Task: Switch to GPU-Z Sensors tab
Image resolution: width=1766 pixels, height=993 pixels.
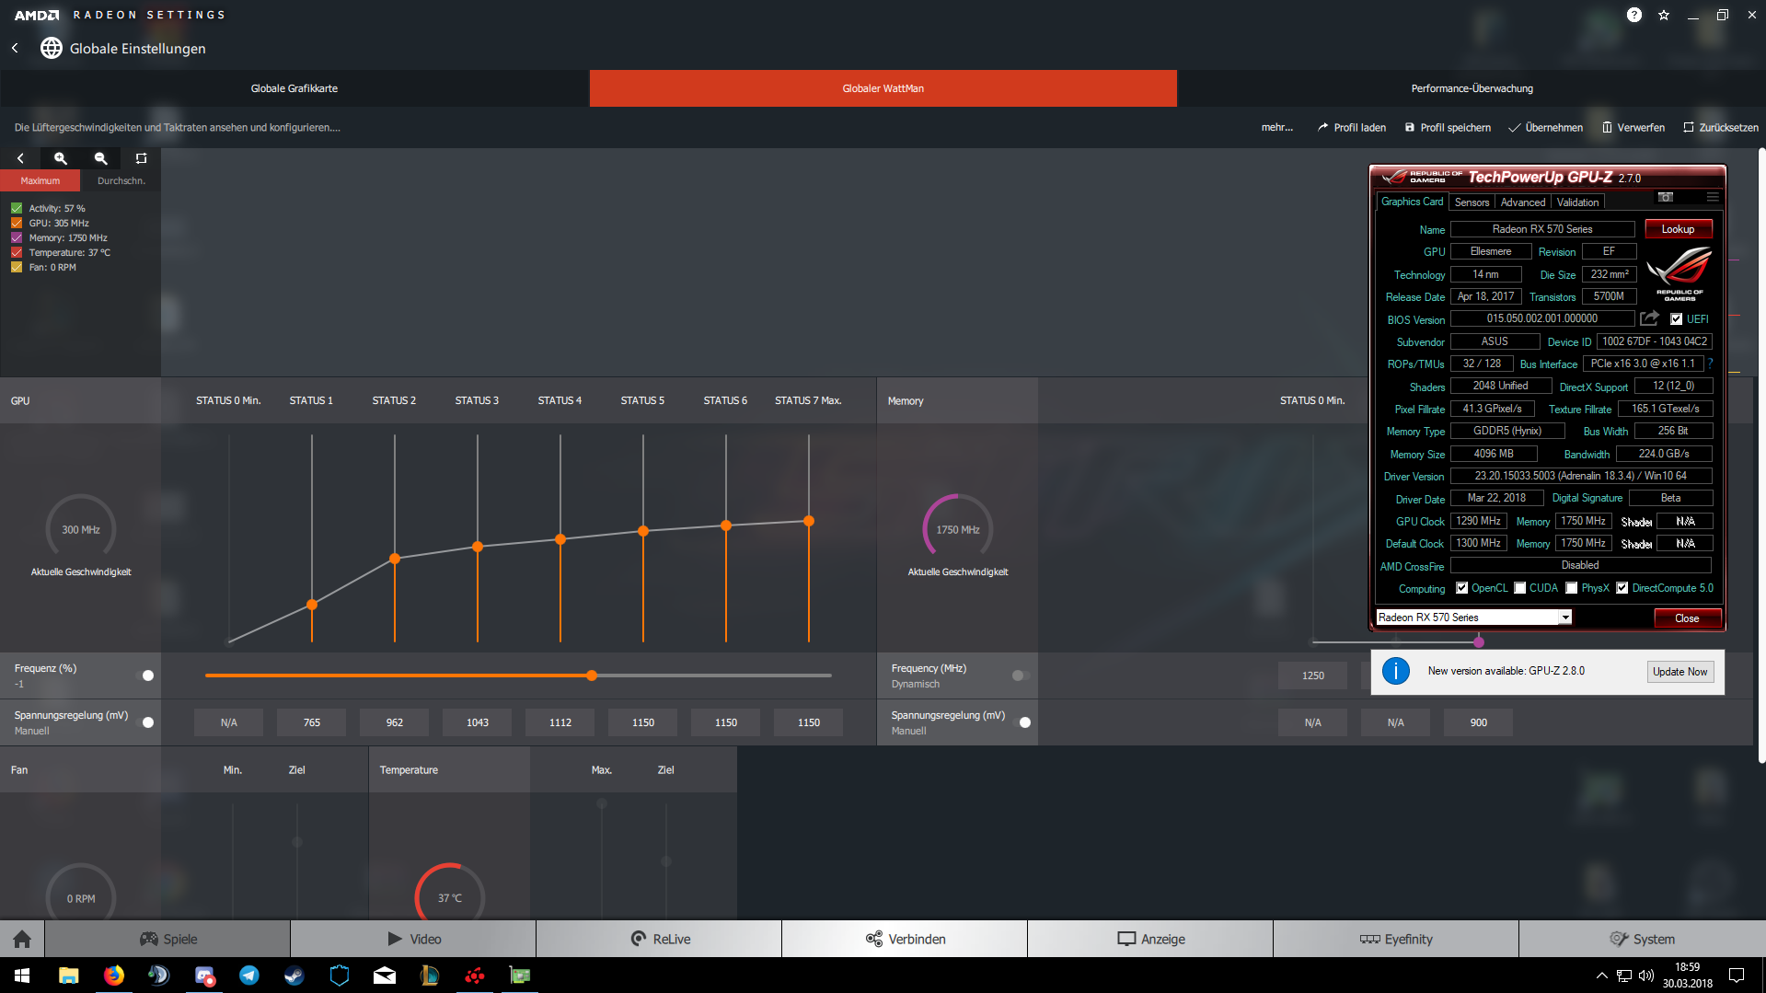Action: (x=1472, y=202)
